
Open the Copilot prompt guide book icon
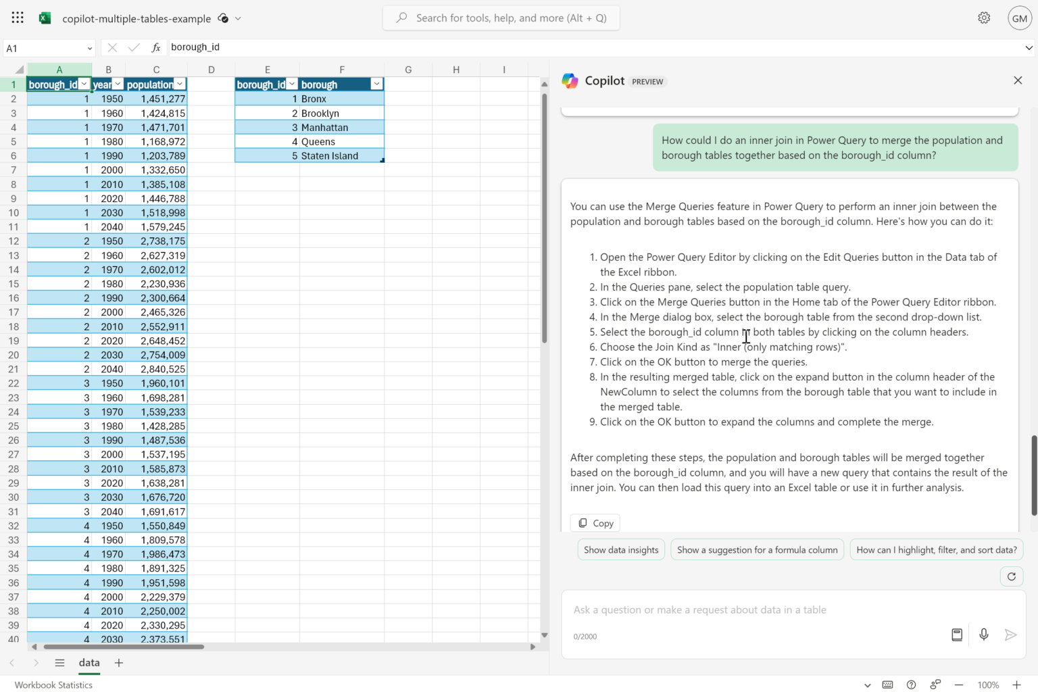pos(957,635)
